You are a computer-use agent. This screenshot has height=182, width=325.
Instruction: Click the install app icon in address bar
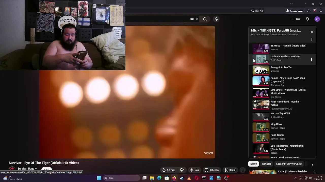(257, 11)
